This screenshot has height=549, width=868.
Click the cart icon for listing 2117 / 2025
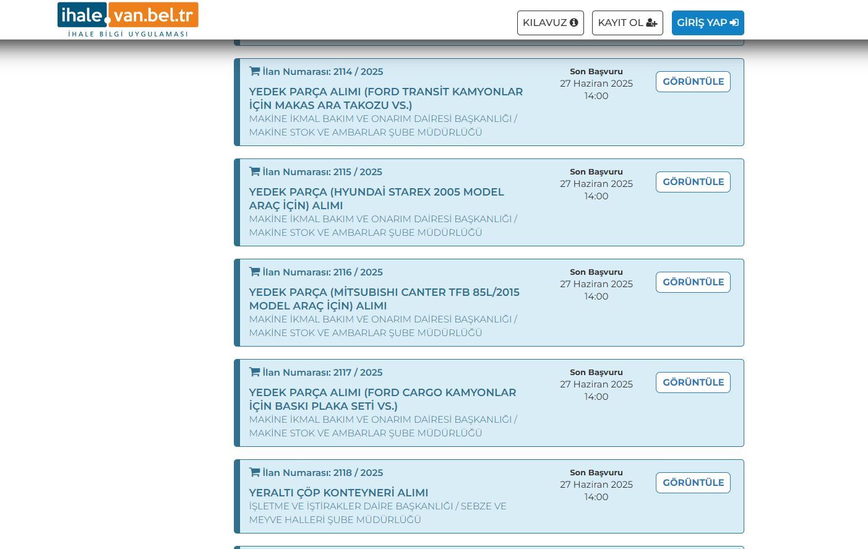point(254,372)
